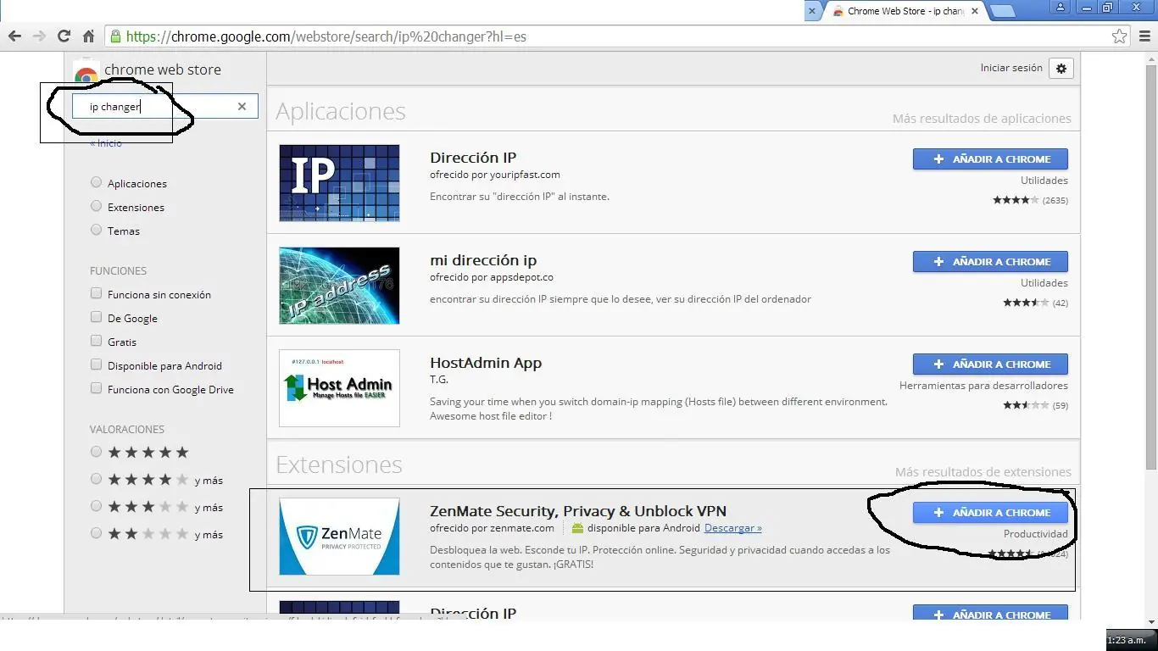Open the gear settings menu

click(1061, 69)
